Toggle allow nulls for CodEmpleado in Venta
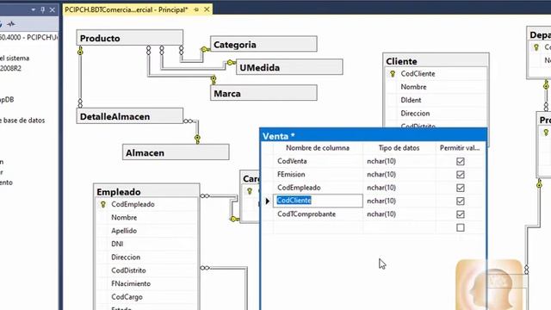Image resolution: width=551 pixels, height=310 pixels. [x=460, y=188]
